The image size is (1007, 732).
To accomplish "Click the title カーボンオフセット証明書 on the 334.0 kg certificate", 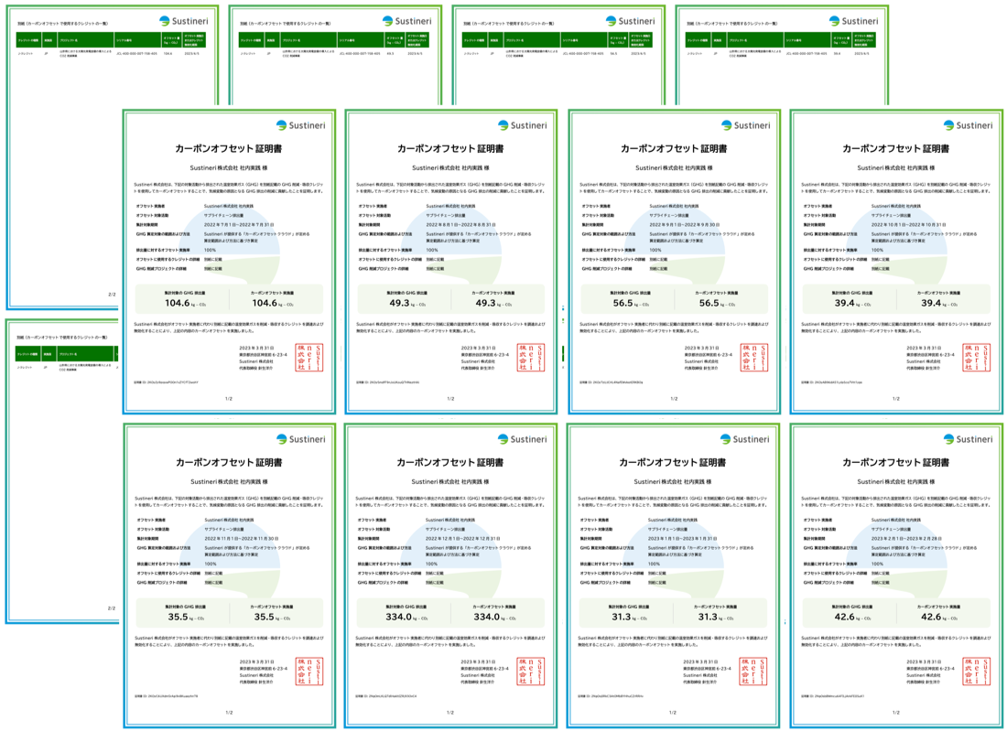I will [x=449, y=462].
